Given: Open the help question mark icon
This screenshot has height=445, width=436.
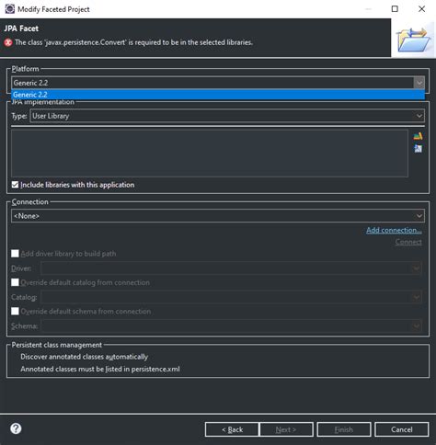Looking at the screenshot, I should [16, 428].
